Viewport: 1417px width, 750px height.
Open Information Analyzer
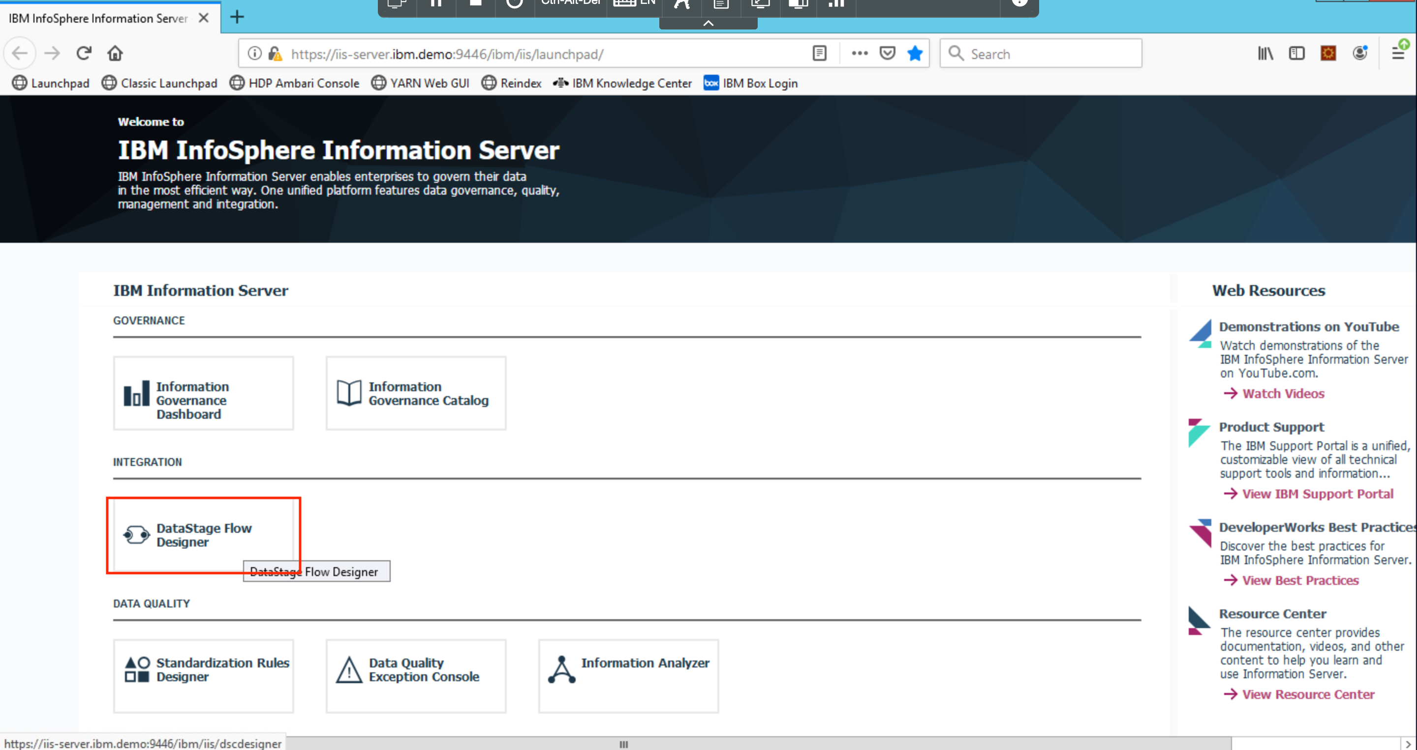point(628,676)
